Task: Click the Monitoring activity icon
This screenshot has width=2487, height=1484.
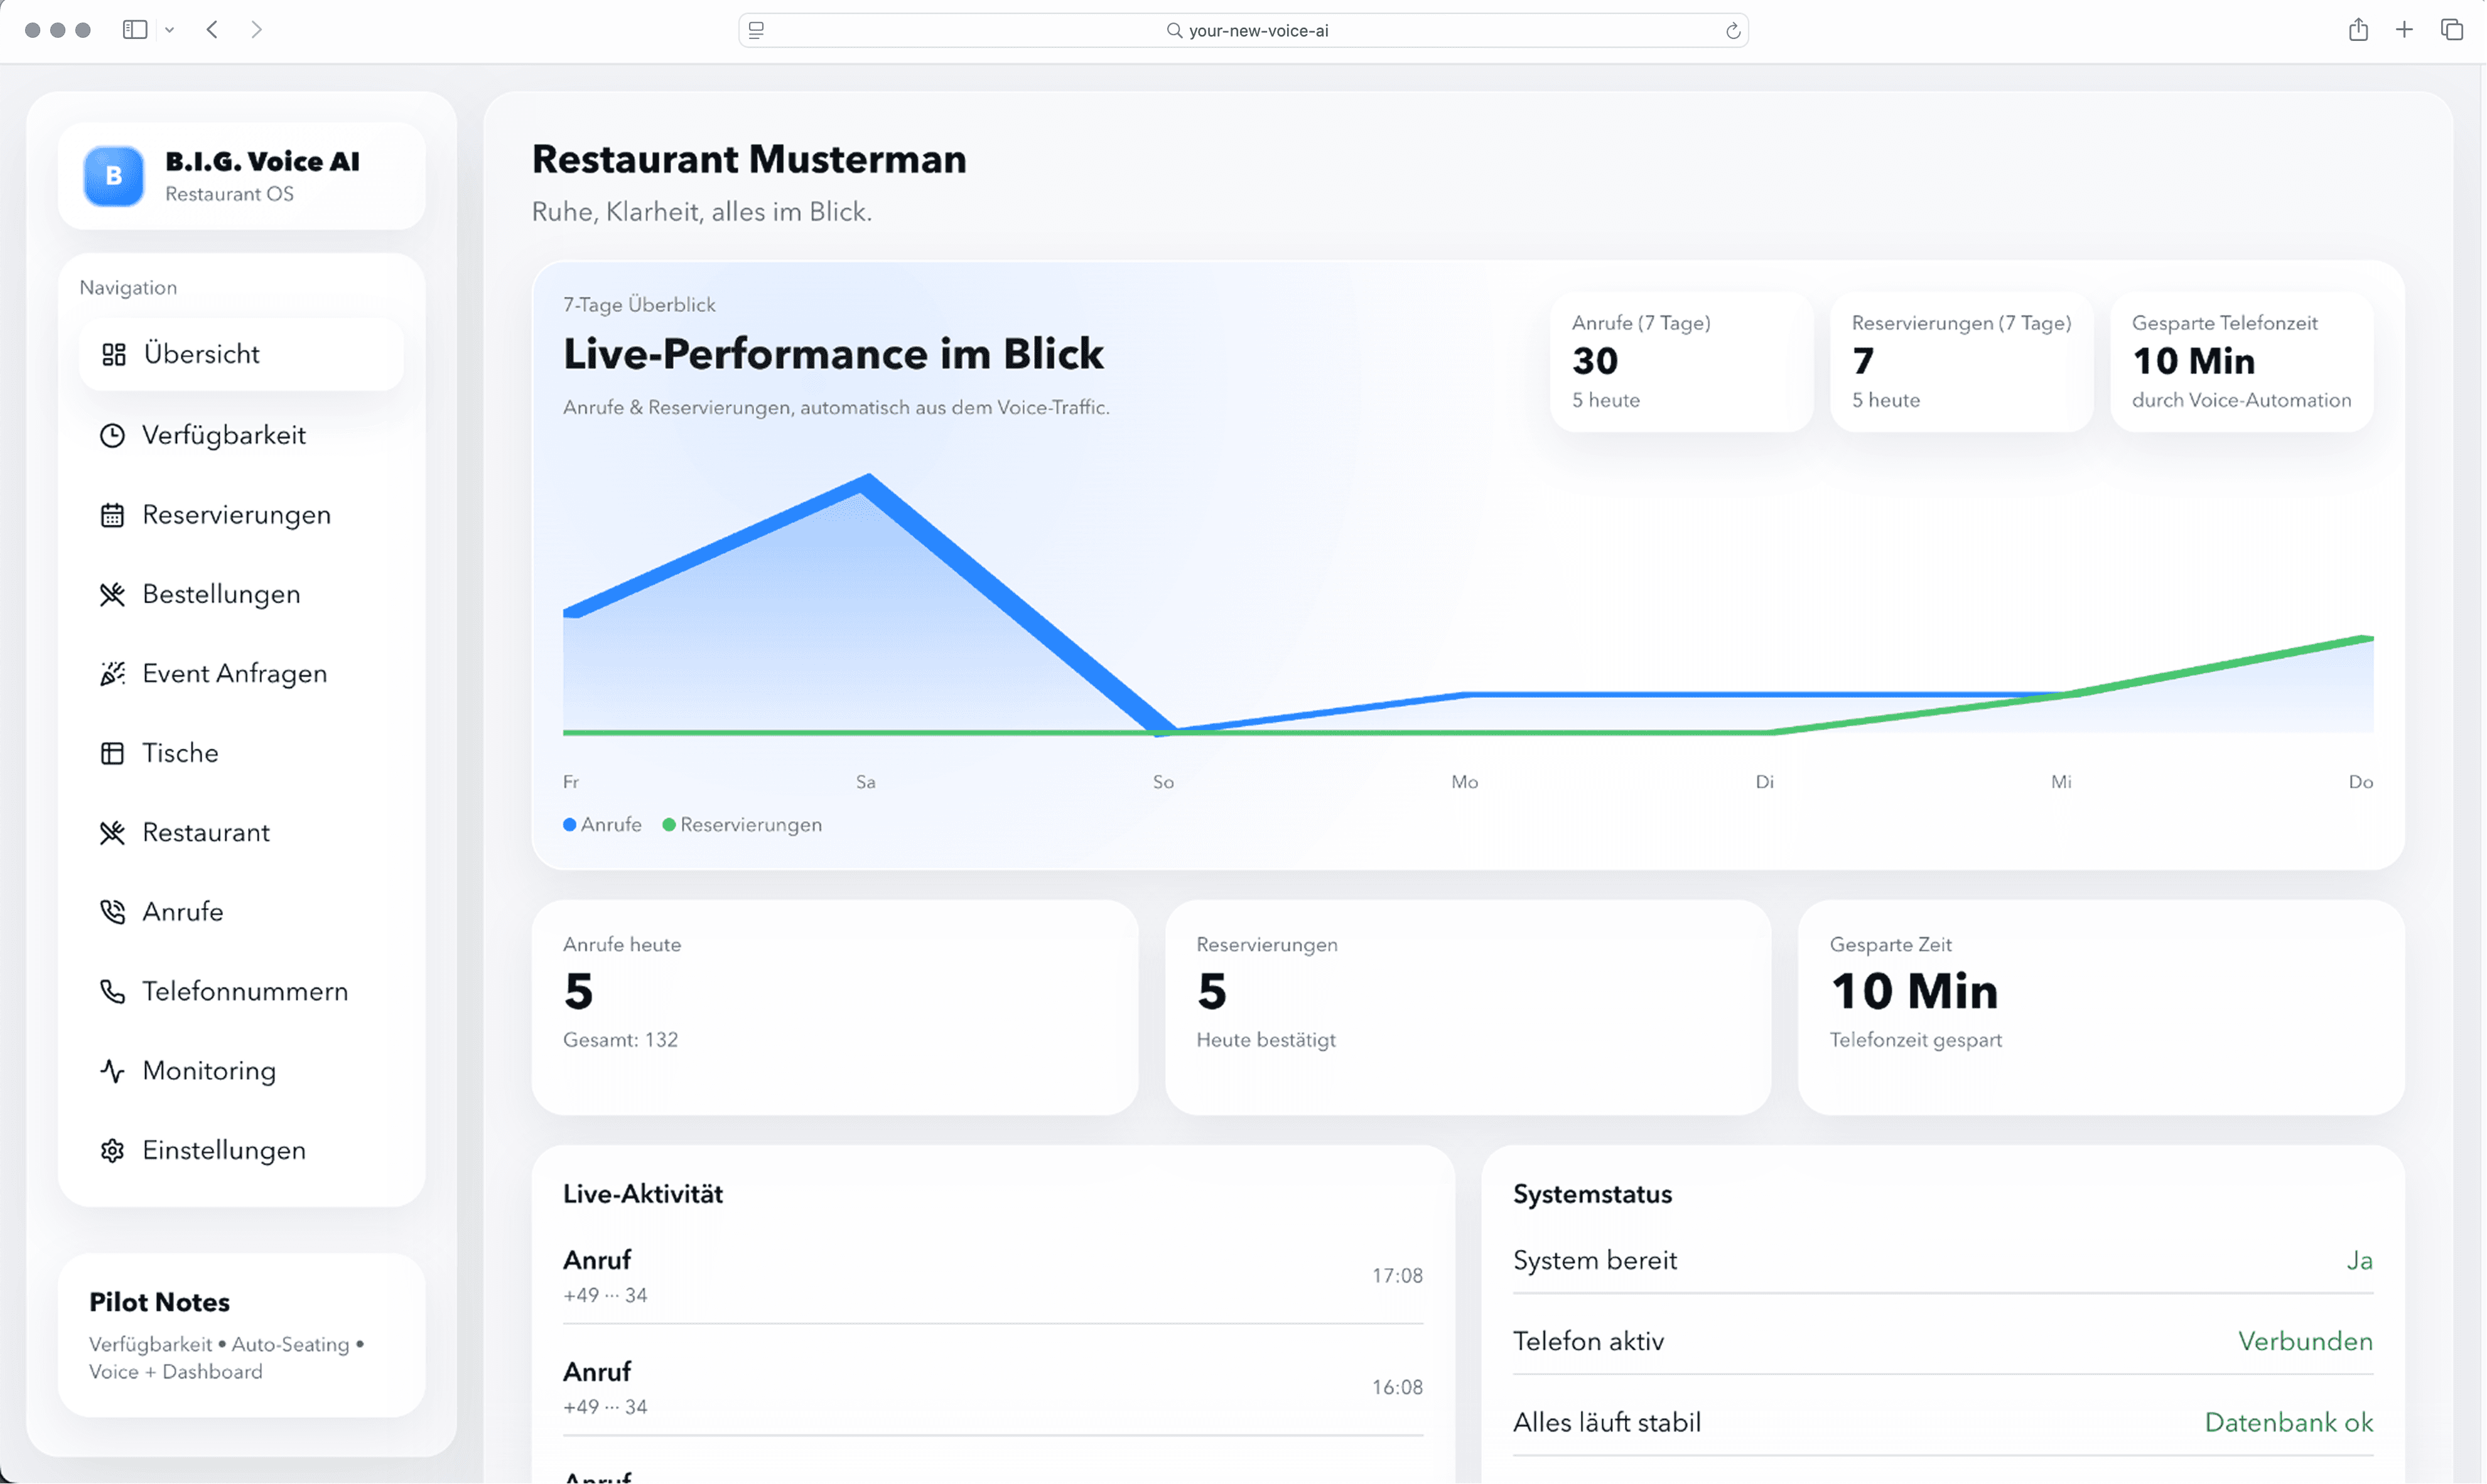Action: (113, 1070)
